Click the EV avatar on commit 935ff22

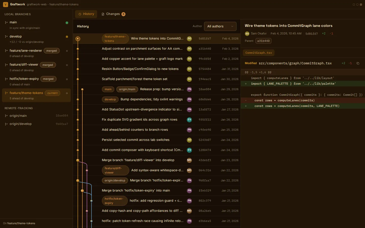(189, 120)
